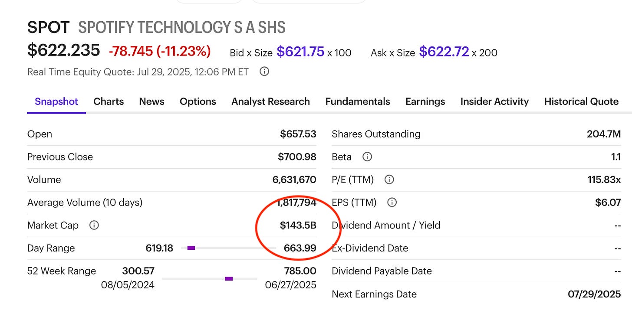
Task: Click the 52 Week Range label
Action: pyautogui.click(x=62, y=271)
